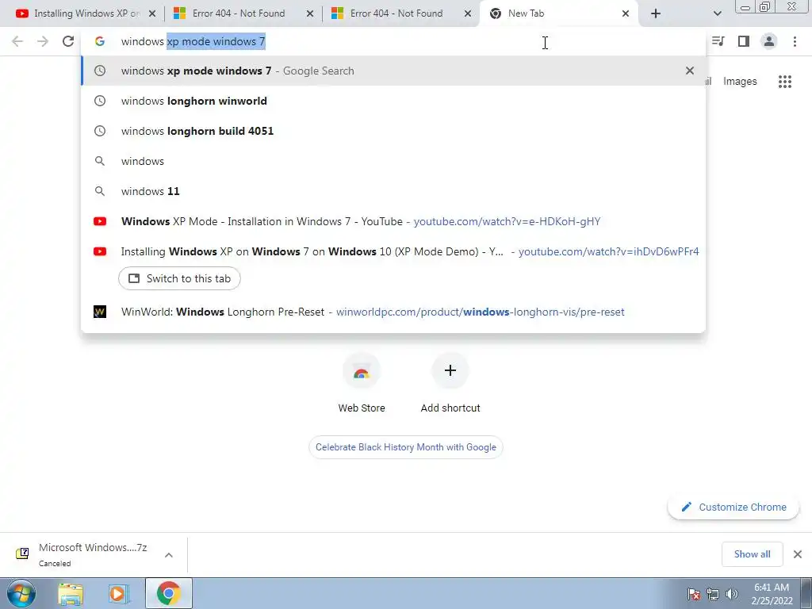Screen dimensions: 812x609
Task: Close the 'New Tab' tab
Action: coord(626,13)
